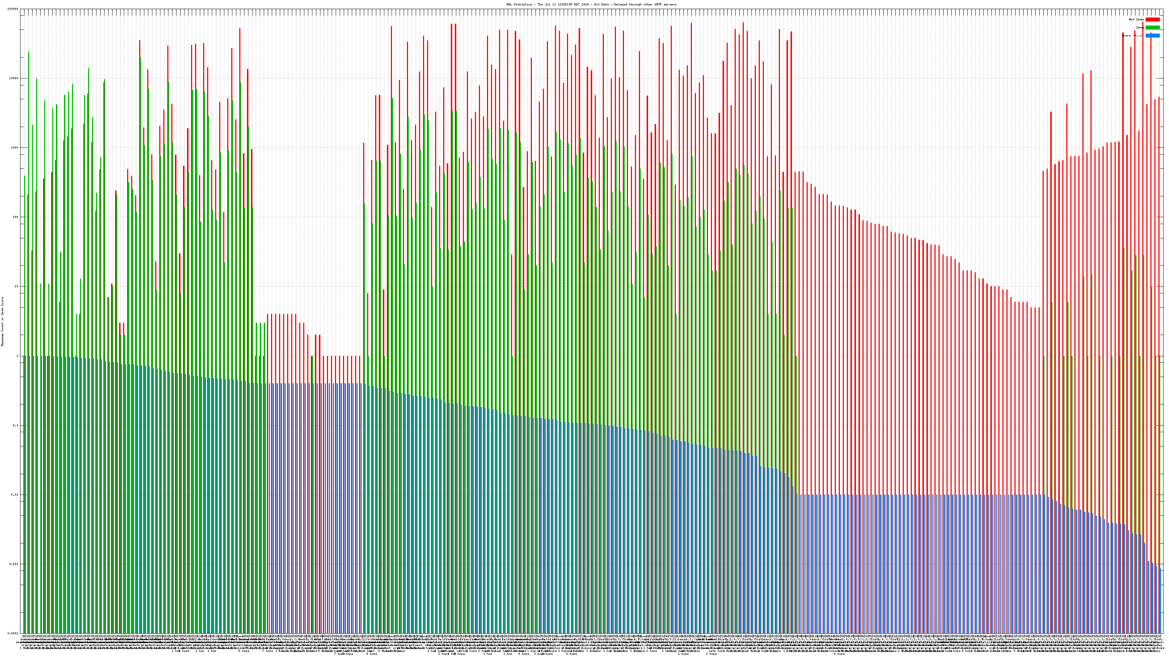Click the blue Score legend swatch
The width and height of the screenshot is (1169, 657).
(x=1152, y=35)
